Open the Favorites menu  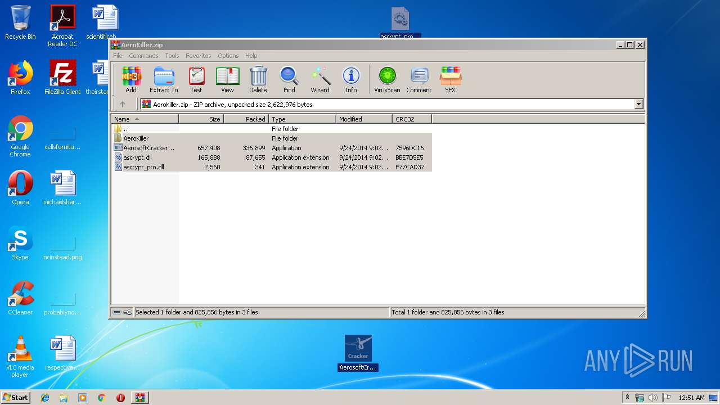click(198, 56)
